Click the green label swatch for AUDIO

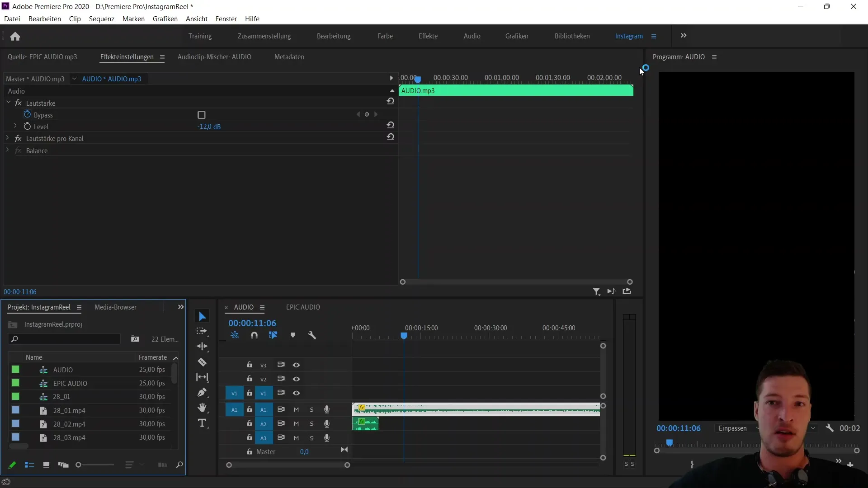pos(15,370)
